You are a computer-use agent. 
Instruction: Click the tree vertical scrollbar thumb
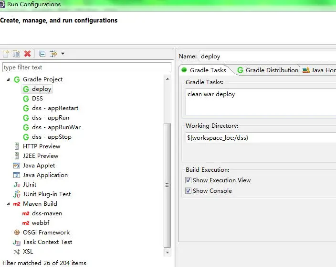pos(168,185)
